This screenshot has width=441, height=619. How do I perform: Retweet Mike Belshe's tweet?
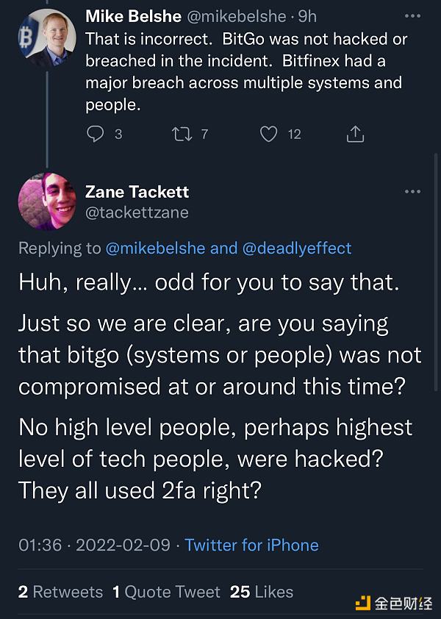180,134
